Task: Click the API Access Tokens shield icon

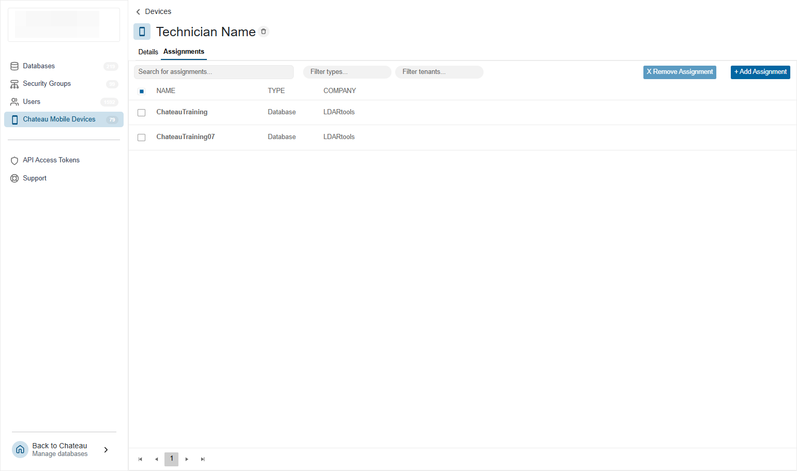Action: click(x=14, y=160)
